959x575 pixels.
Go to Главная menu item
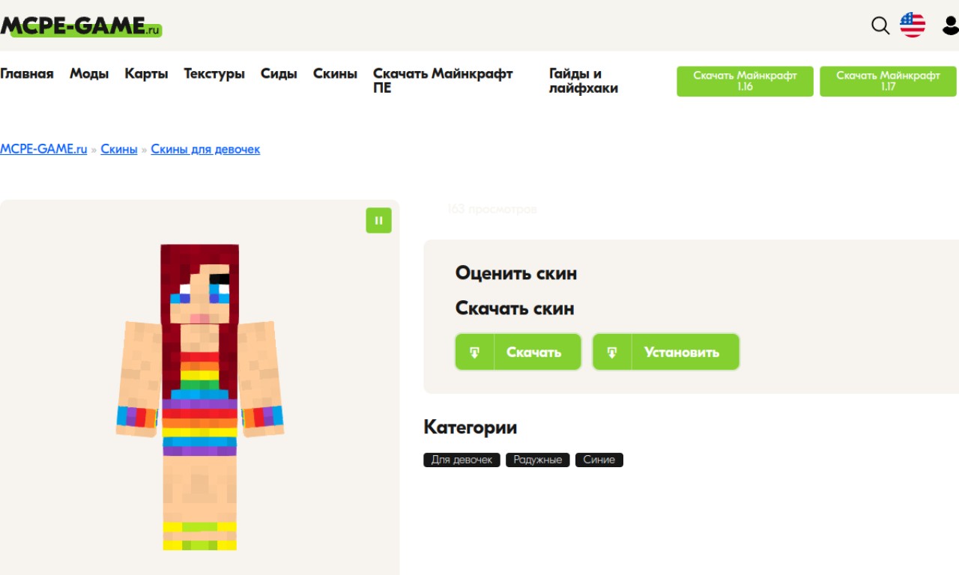point(27,73)
